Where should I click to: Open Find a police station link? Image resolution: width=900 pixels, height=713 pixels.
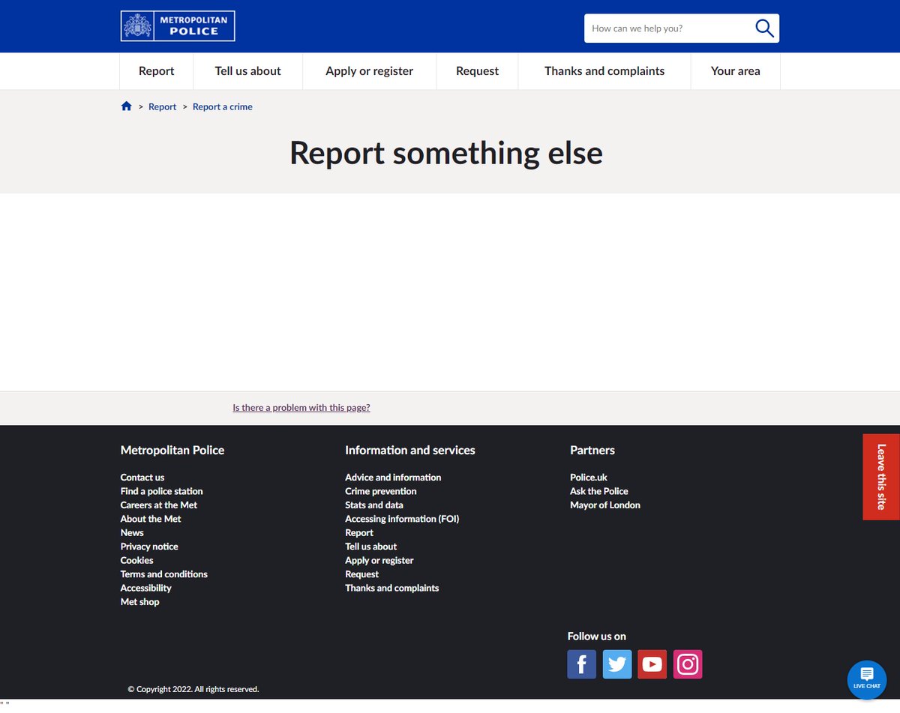pyautogui.click(x=162, y=491)
